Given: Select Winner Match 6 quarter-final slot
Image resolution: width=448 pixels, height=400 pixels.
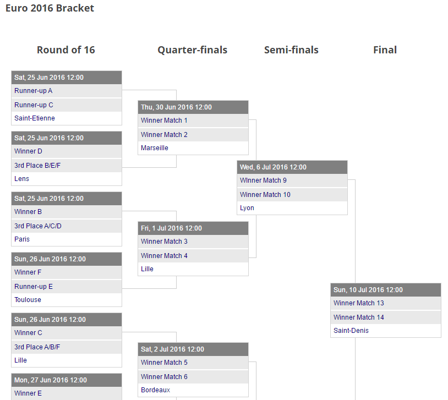Looking at the screenshot, I should pos(164,377).
